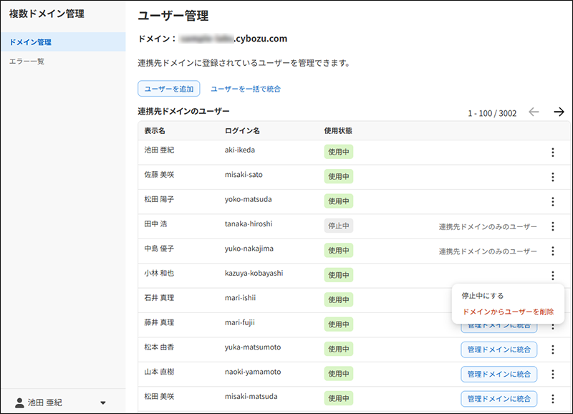Click 連携先ドメインのみのユーザー label in tanaka-hiroshi row
The height and width of the screenshot is (414, 573).
coord(488,227)
